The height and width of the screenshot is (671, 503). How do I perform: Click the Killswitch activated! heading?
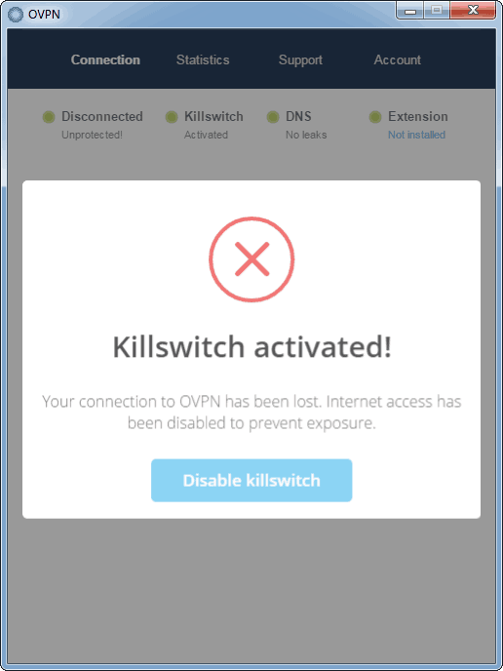pyautogui.click(x=251, y=347)
